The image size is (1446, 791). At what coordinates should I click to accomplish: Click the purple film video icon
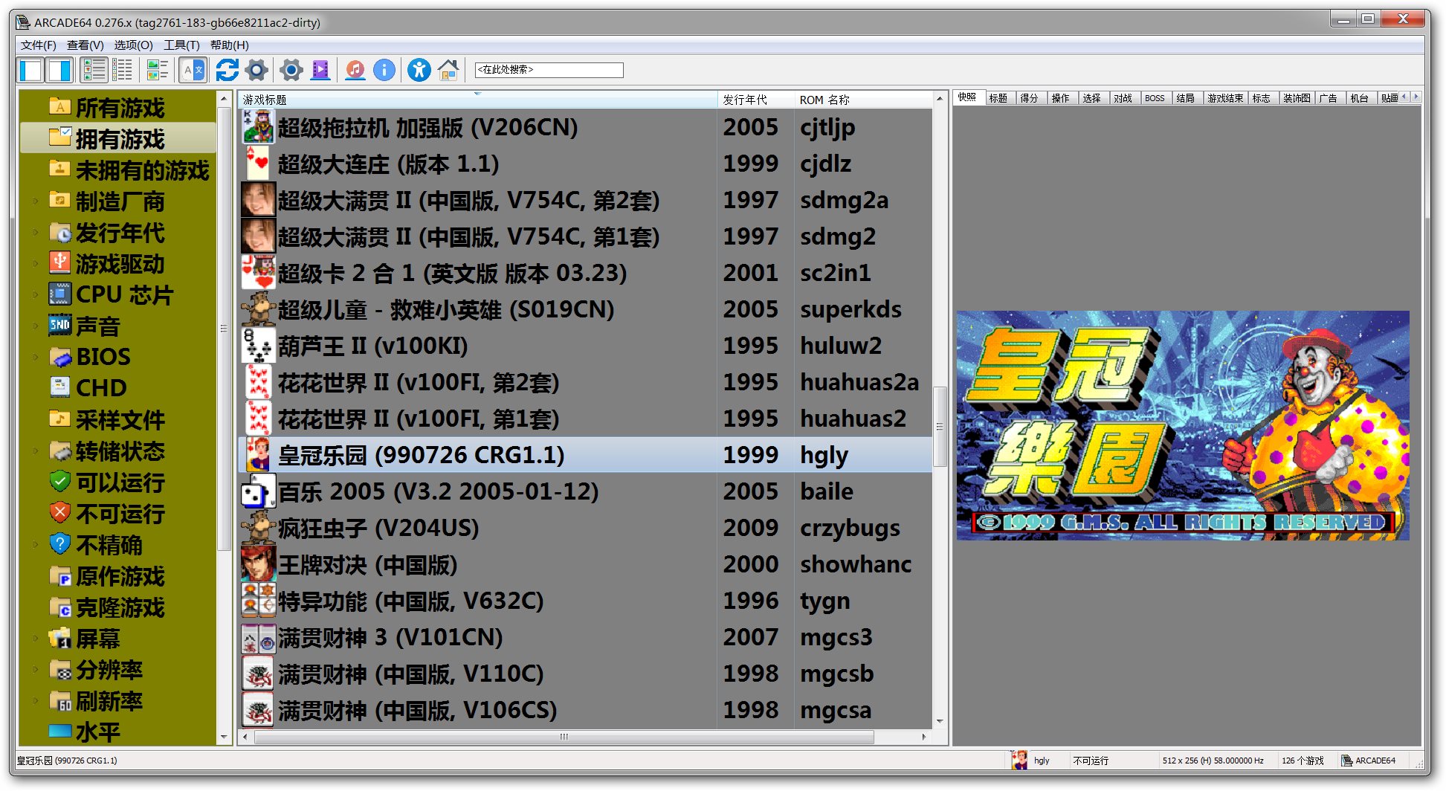[x=320, y=71]
